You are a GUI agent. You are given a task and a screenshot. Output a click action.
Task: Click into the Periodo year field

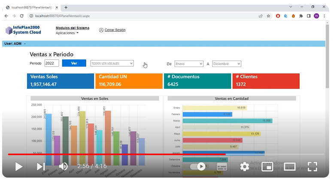51,63
